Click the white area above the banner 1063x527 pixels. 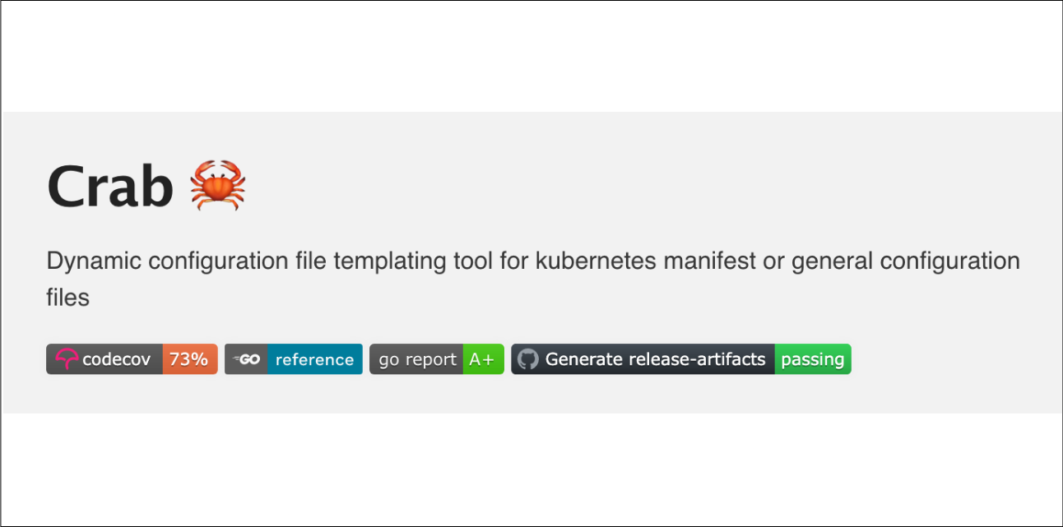pos(531,56)
